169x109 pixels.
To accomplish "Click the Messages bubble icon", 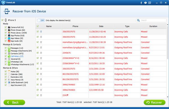I will [9, 48].
